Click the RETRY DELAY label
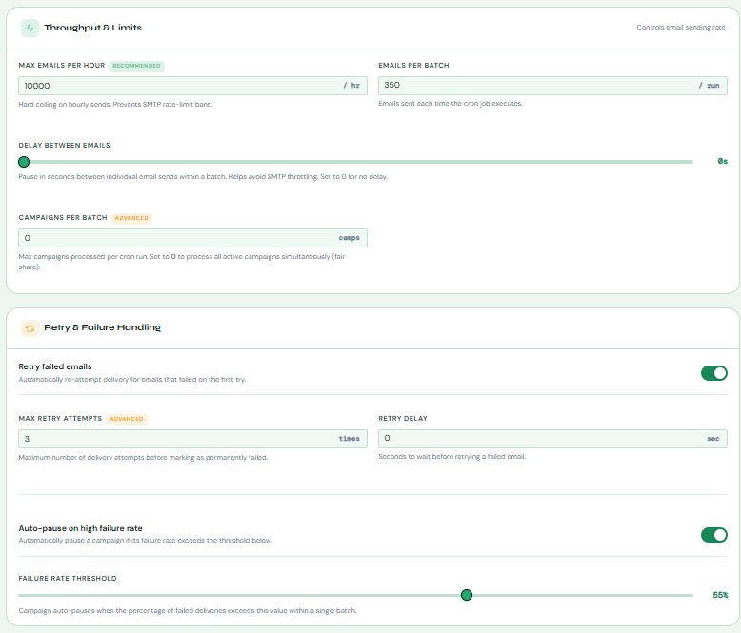This screenshot has width=741, height=633. pos(403,418)
